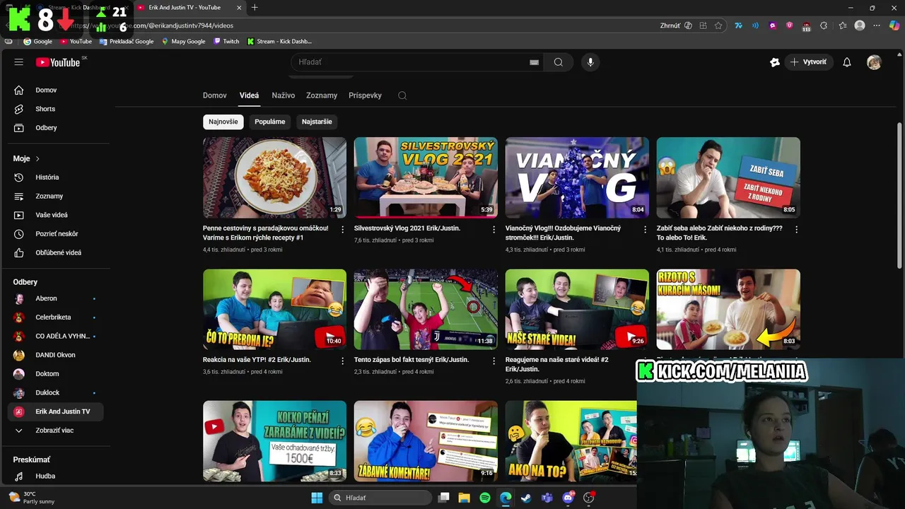This screenshot has height=509, width=905.
Task: Add page to favorites with the star icon
Action: [718, 25]
